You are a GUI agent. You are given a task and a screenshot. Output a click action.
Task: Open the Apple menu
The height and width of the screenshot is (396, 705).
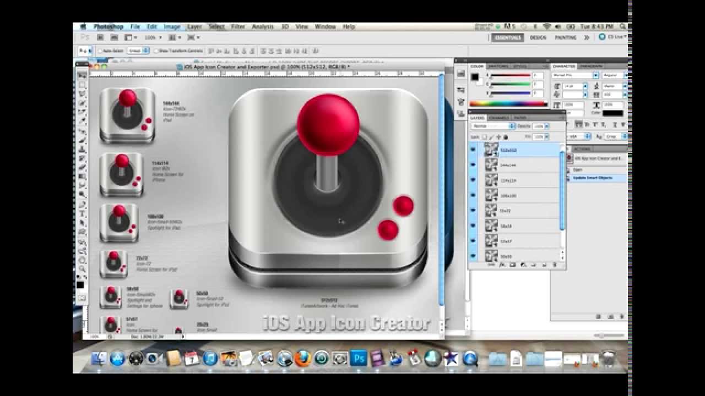click(83, 26)
